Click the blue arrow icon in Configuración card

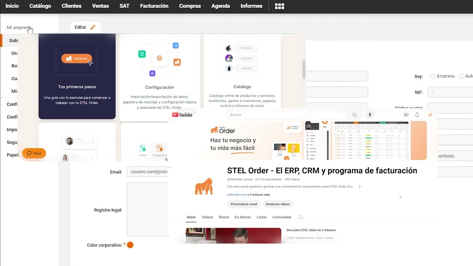[176, 45]
